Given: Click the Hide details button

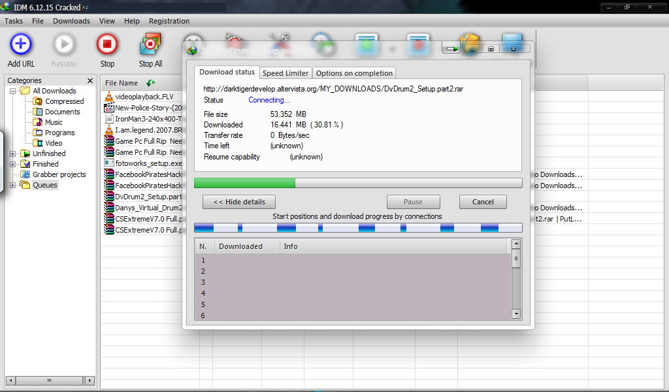Looking at the screenshot, I should [239, 202].
